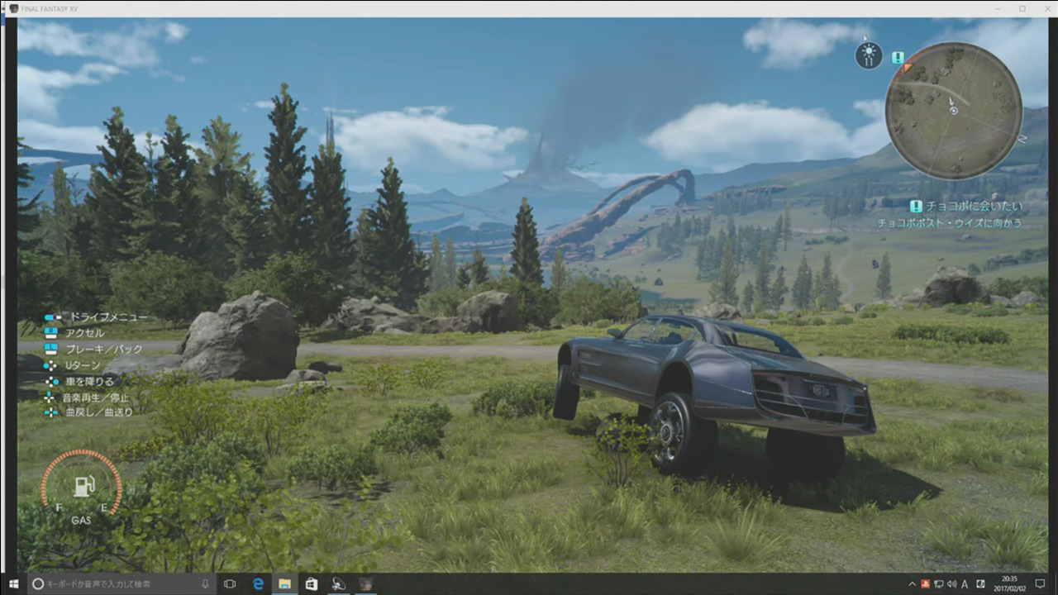The image size is (1058, 595).
Task: Click the ドライブメニュー button prompt icon
Action: coord(52,317)
